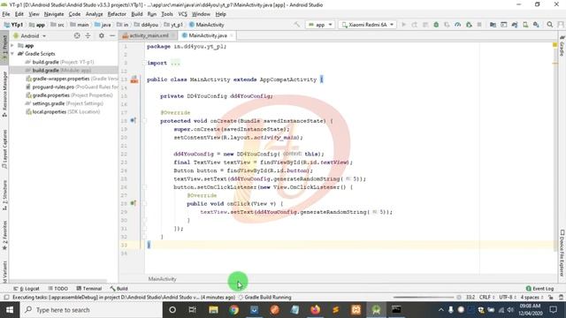Expand the folded import statement
The height and width of the screenshot is (318, 566).
click(x=175, y=63)
